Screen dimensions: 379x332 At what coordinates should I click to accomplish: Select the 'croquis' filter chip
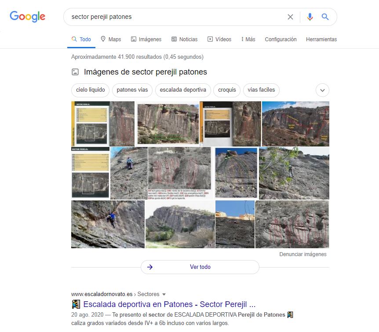227,90
